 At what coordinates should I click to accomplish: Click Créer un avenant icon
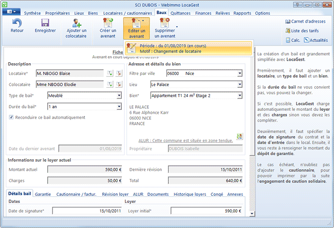108,24
